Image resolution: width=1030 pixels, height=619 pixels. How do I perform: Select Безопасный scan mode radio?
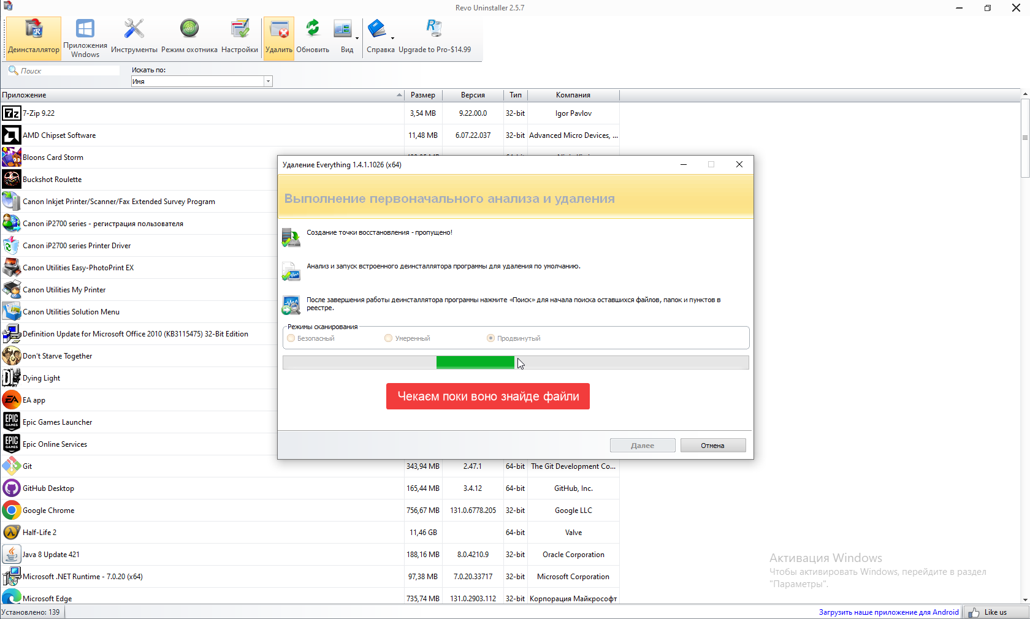tap(291, 338)
